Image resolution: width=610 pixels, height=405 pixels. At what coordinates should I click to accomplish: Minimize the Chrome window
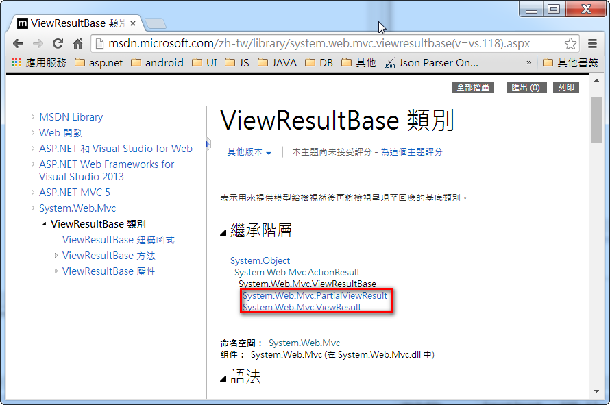point(531,10)
